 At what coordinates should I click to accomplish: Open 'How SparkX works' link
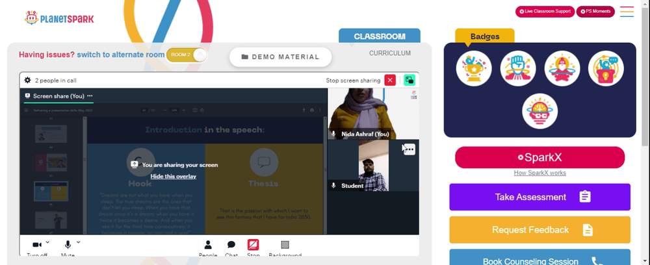[x=539, y=173]
